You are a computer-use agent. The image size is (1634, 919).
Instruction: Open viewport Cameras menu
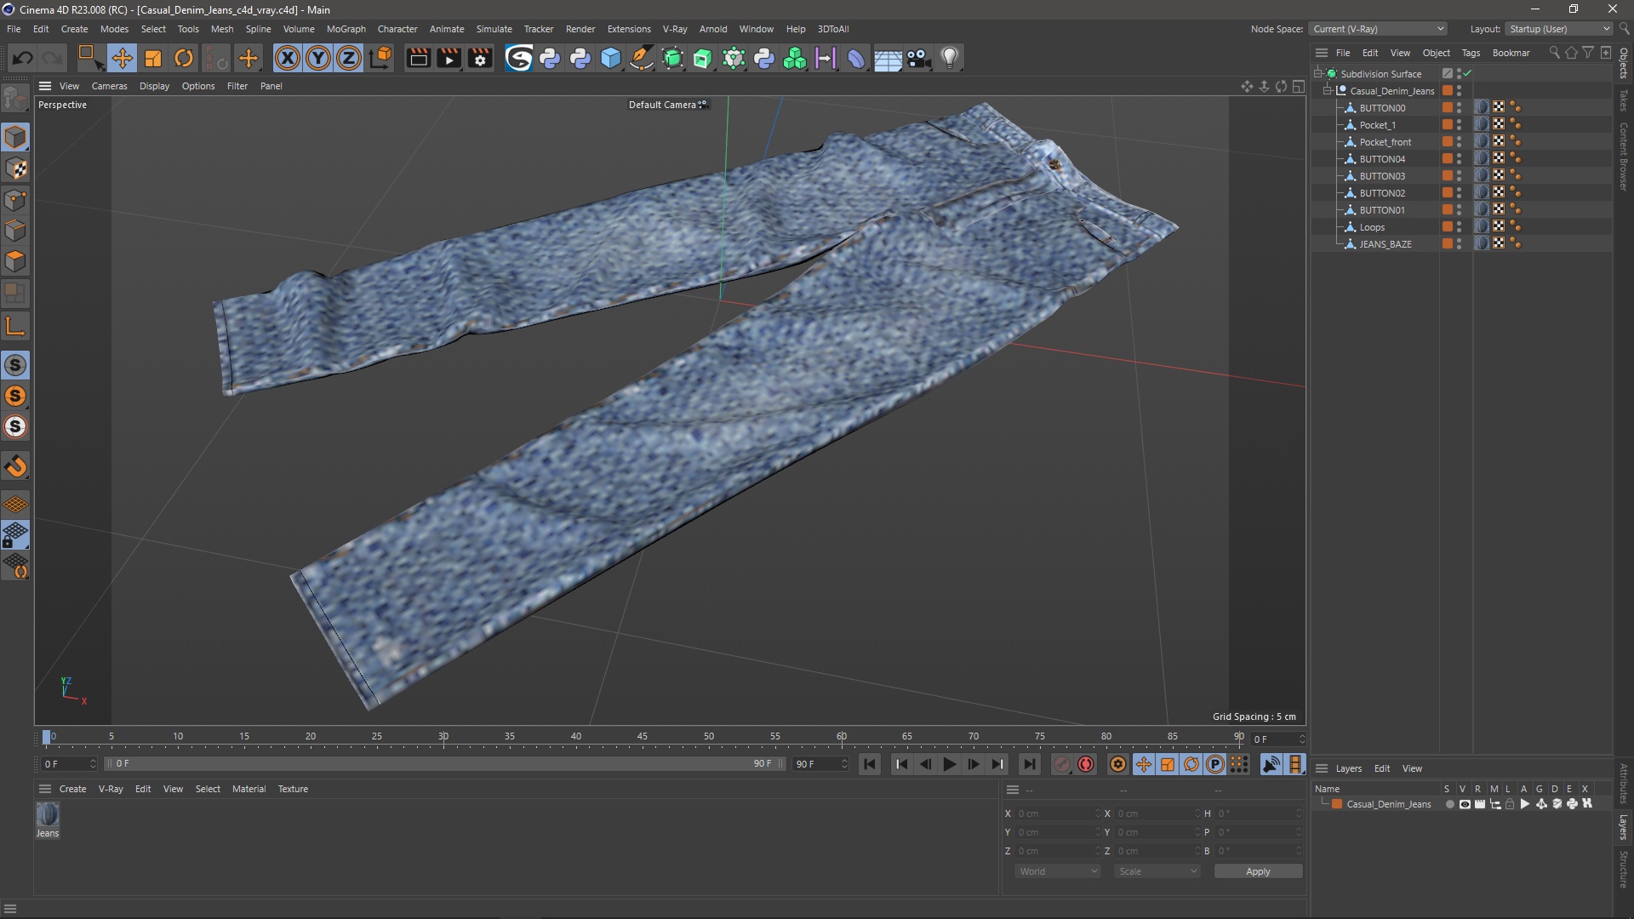[x=109, y=86]
